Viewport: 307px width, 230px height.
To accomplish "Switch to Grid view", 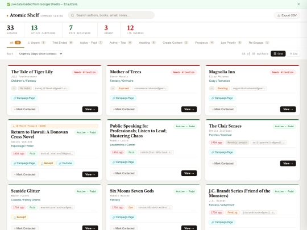I will 278,53.
